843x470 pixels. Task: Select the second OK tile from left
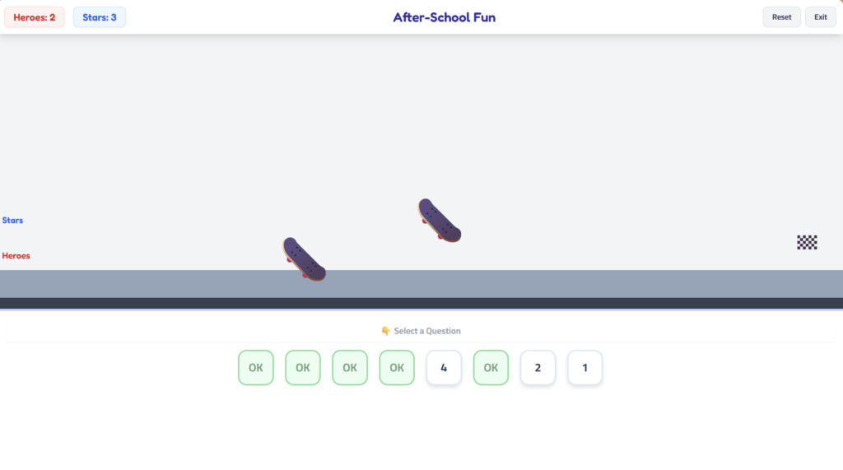pyautogui.click(x=303, y=368)
